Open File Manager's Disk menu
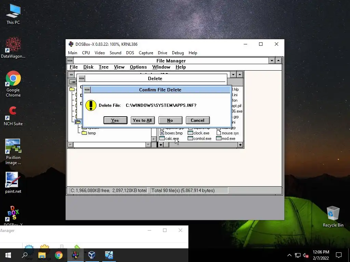The image size is (350, 262). tap(89, 67)
